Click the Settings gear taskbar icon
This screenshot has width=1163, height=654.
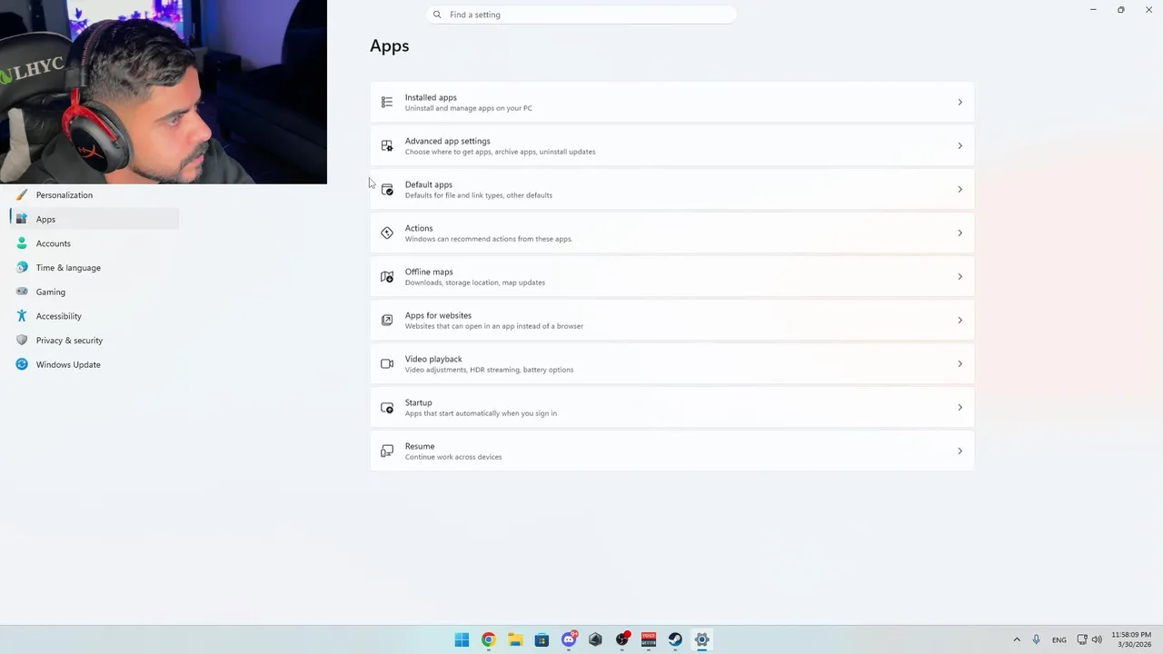tap(701, 639)
